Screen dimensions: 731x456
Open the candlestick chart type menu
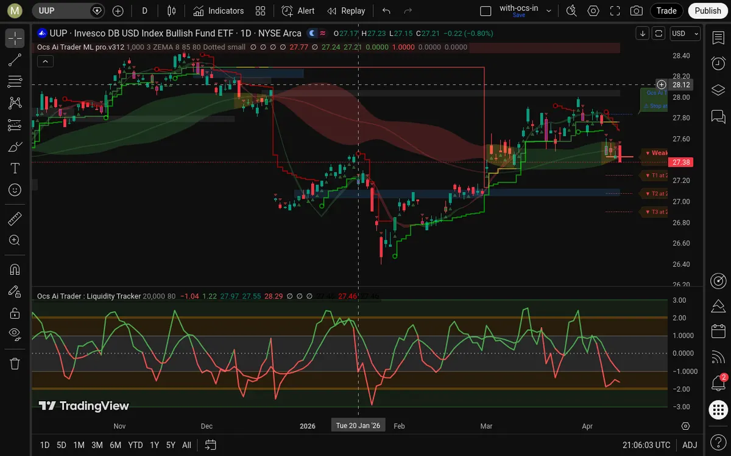[x=172, y=11]
